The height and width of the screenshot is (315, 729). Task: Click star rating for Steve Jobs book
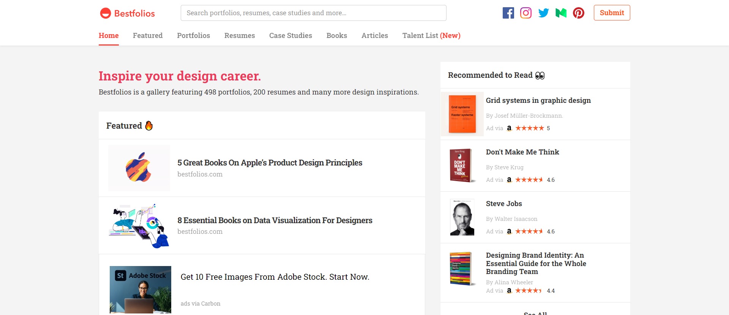pos(529,232)
